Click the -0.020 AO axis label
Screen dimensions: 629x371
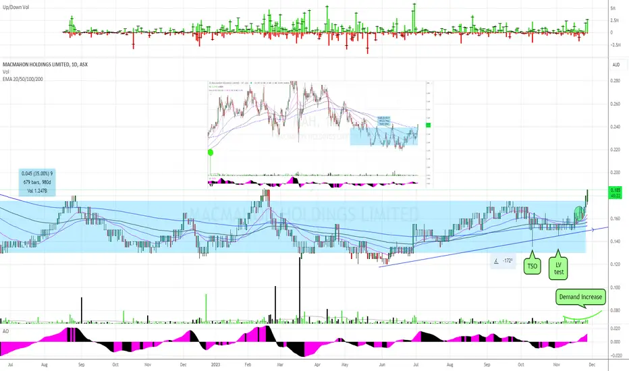[616, 355]
